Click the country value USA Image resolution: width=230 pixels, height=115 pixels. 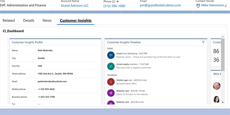[x=40, y=66]
